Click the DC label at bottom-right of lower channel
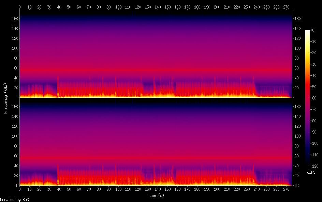 (297, 186)
